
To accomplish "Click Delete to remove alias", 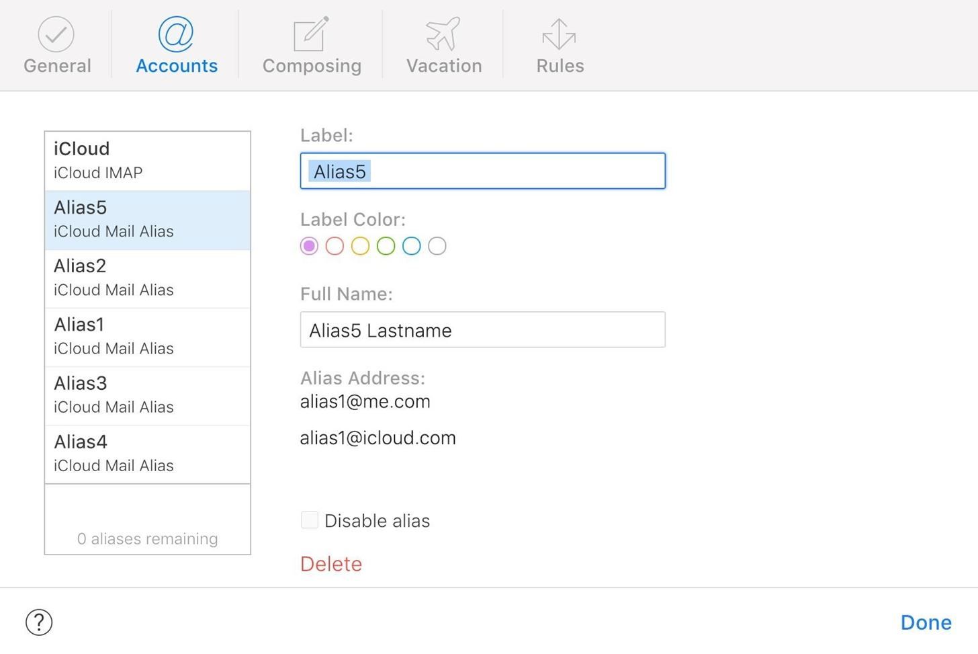I will (331, 564).
